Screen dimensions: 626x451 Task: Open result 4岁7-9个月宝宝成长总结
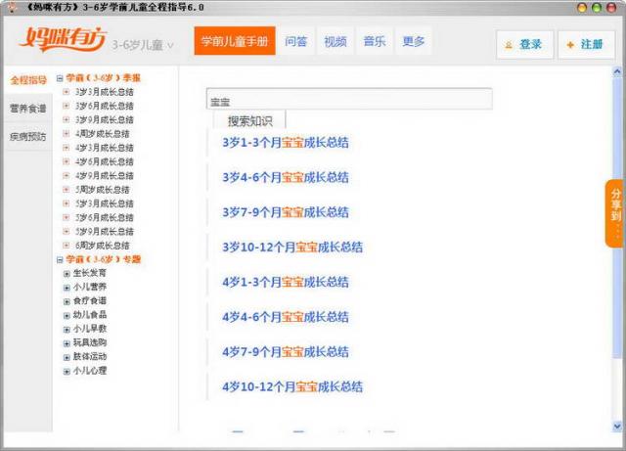[x=286, y=351]
